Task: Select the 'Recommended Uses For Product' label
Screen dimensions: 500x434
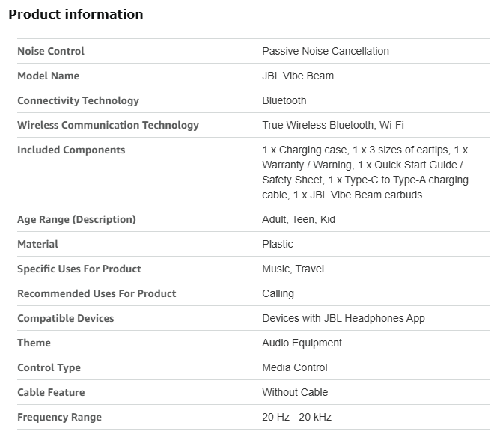Action: click(x=97, y=293)
